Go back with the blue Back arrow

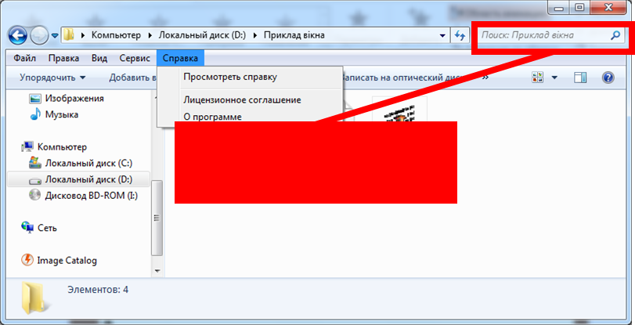[18, 36]
